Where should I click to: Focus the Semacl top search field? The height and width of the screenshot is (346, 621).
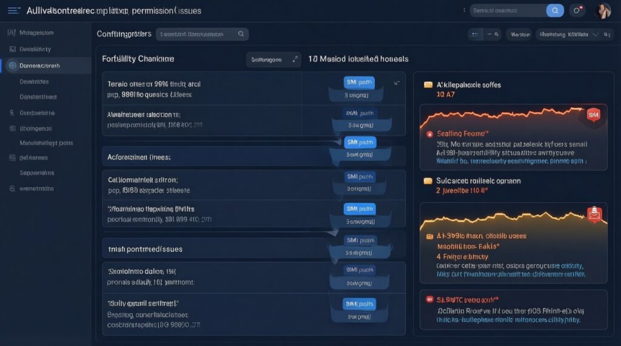508,11
